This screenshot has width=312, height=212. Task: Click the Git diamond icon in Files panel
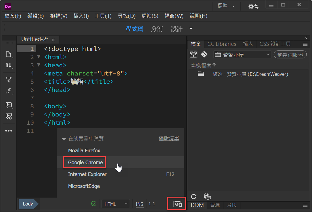(x=204, y=54)
